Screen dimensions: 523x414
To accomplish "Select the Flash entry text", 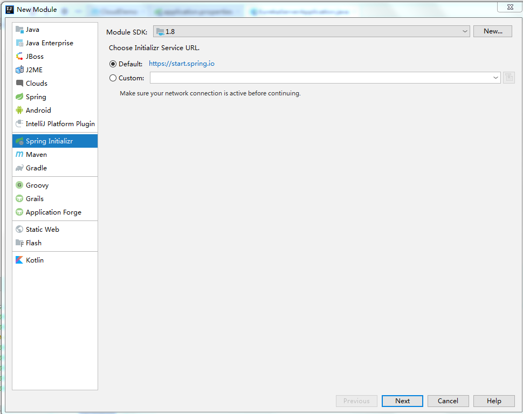I will click(x=33, y=243).
